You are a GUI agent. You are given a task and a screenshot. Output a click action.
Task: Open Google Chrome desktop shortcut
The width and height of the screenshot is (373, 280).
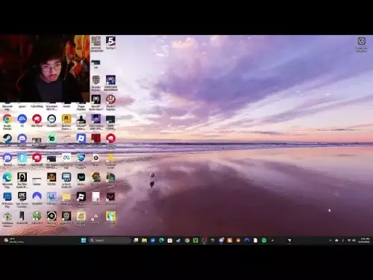pyautogui.click(x=7, y=119)
